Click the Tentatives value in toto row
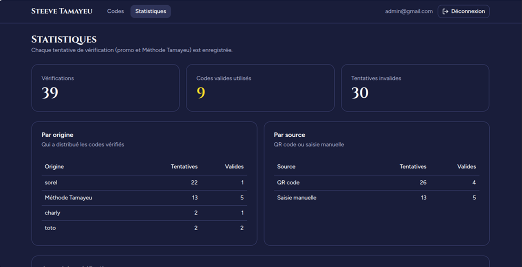Viewport: 522px width, 267px height. tap(196, 228)
